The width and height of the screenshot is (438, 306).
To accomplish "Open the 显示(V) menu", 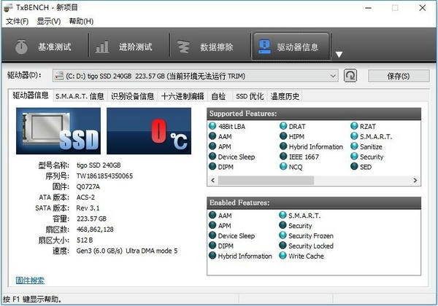I will coord(49,21).
